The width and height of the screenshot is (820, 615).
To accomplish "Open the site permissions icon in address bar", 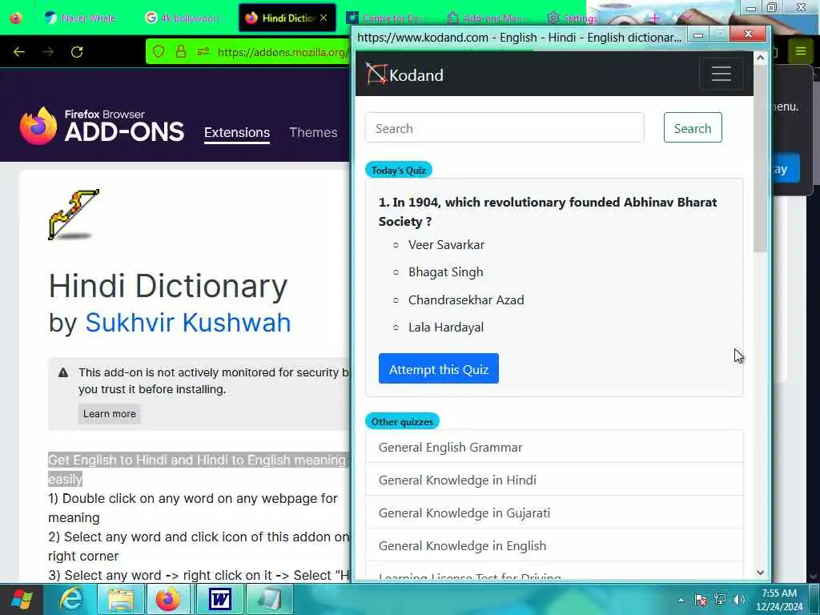I will pos(203,51).
